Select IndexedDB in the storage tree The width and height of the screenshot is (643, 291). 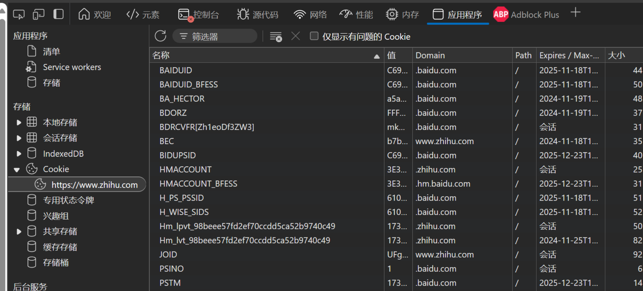click(63, 154)
